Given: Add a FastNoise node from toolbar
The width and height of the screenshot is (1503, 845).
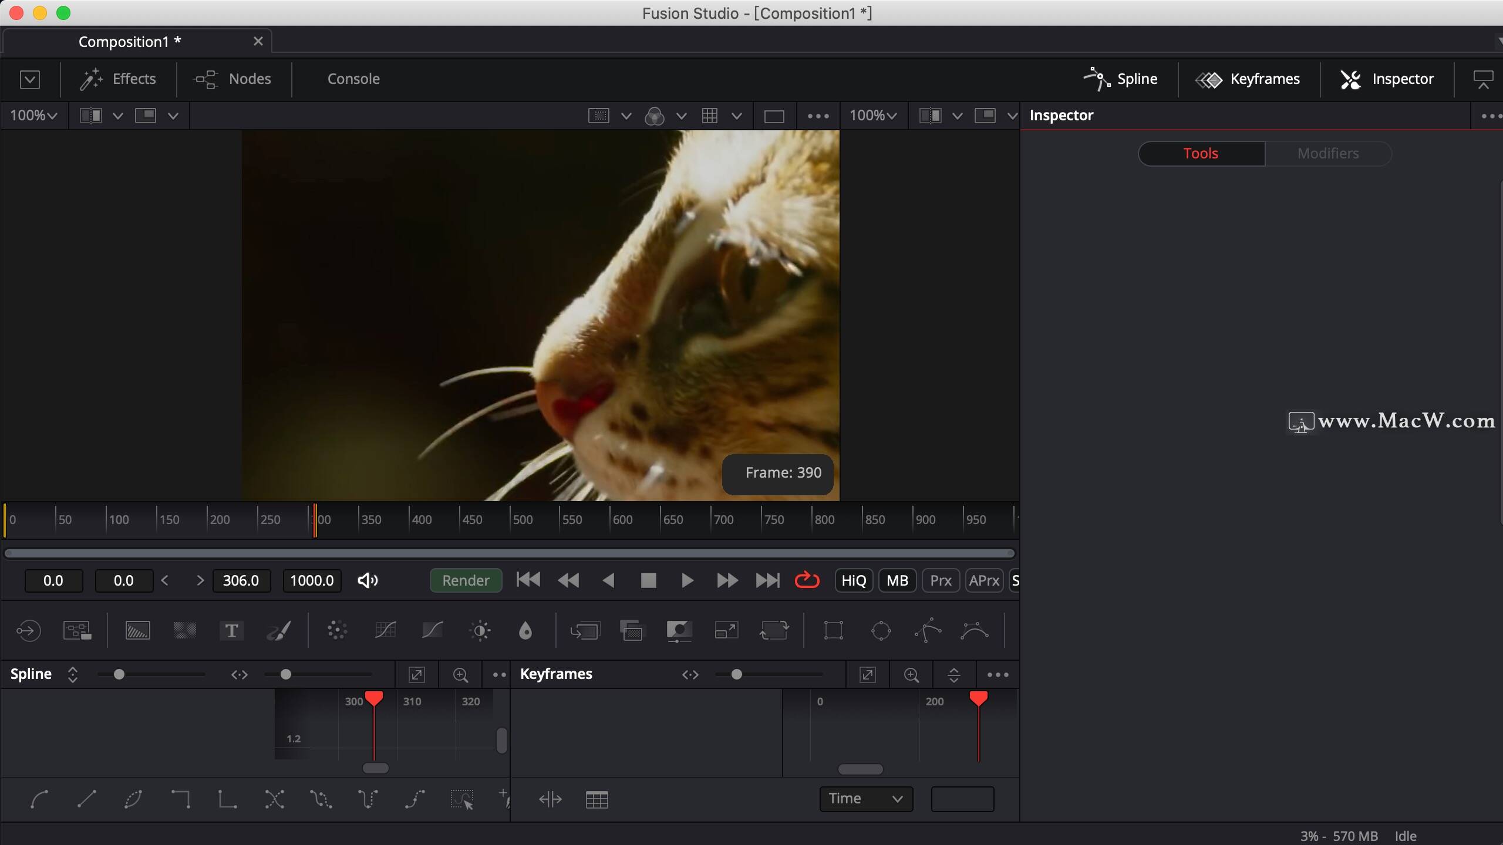Looking at the screenshot, I should pyautogui.click(x=184, y=631).
